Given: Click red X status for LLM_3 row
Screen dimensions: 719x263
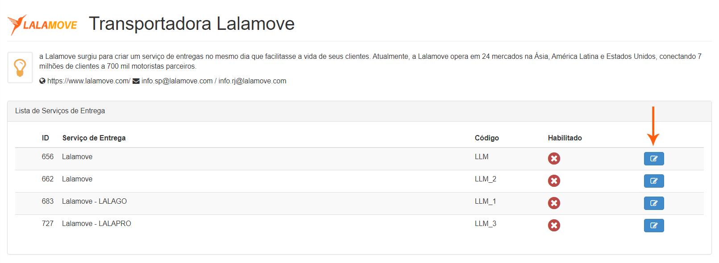Looking at the screenshot, I should coord(554,226).
